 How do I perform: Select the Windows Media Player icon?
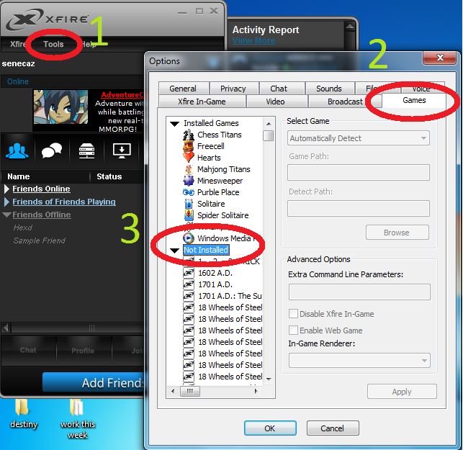coord(189,238)
